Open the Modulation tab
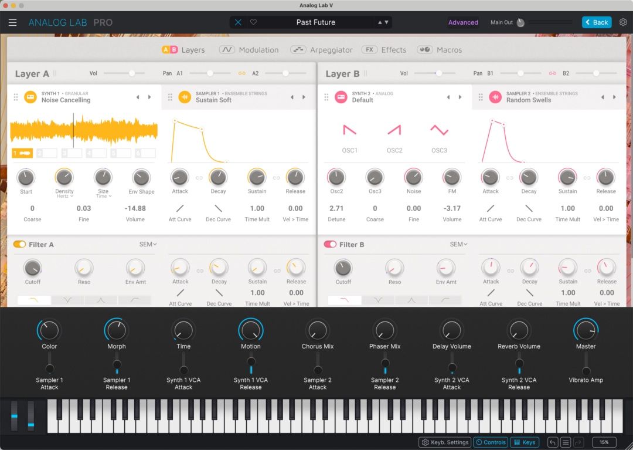633x450 pixels. 249,50
